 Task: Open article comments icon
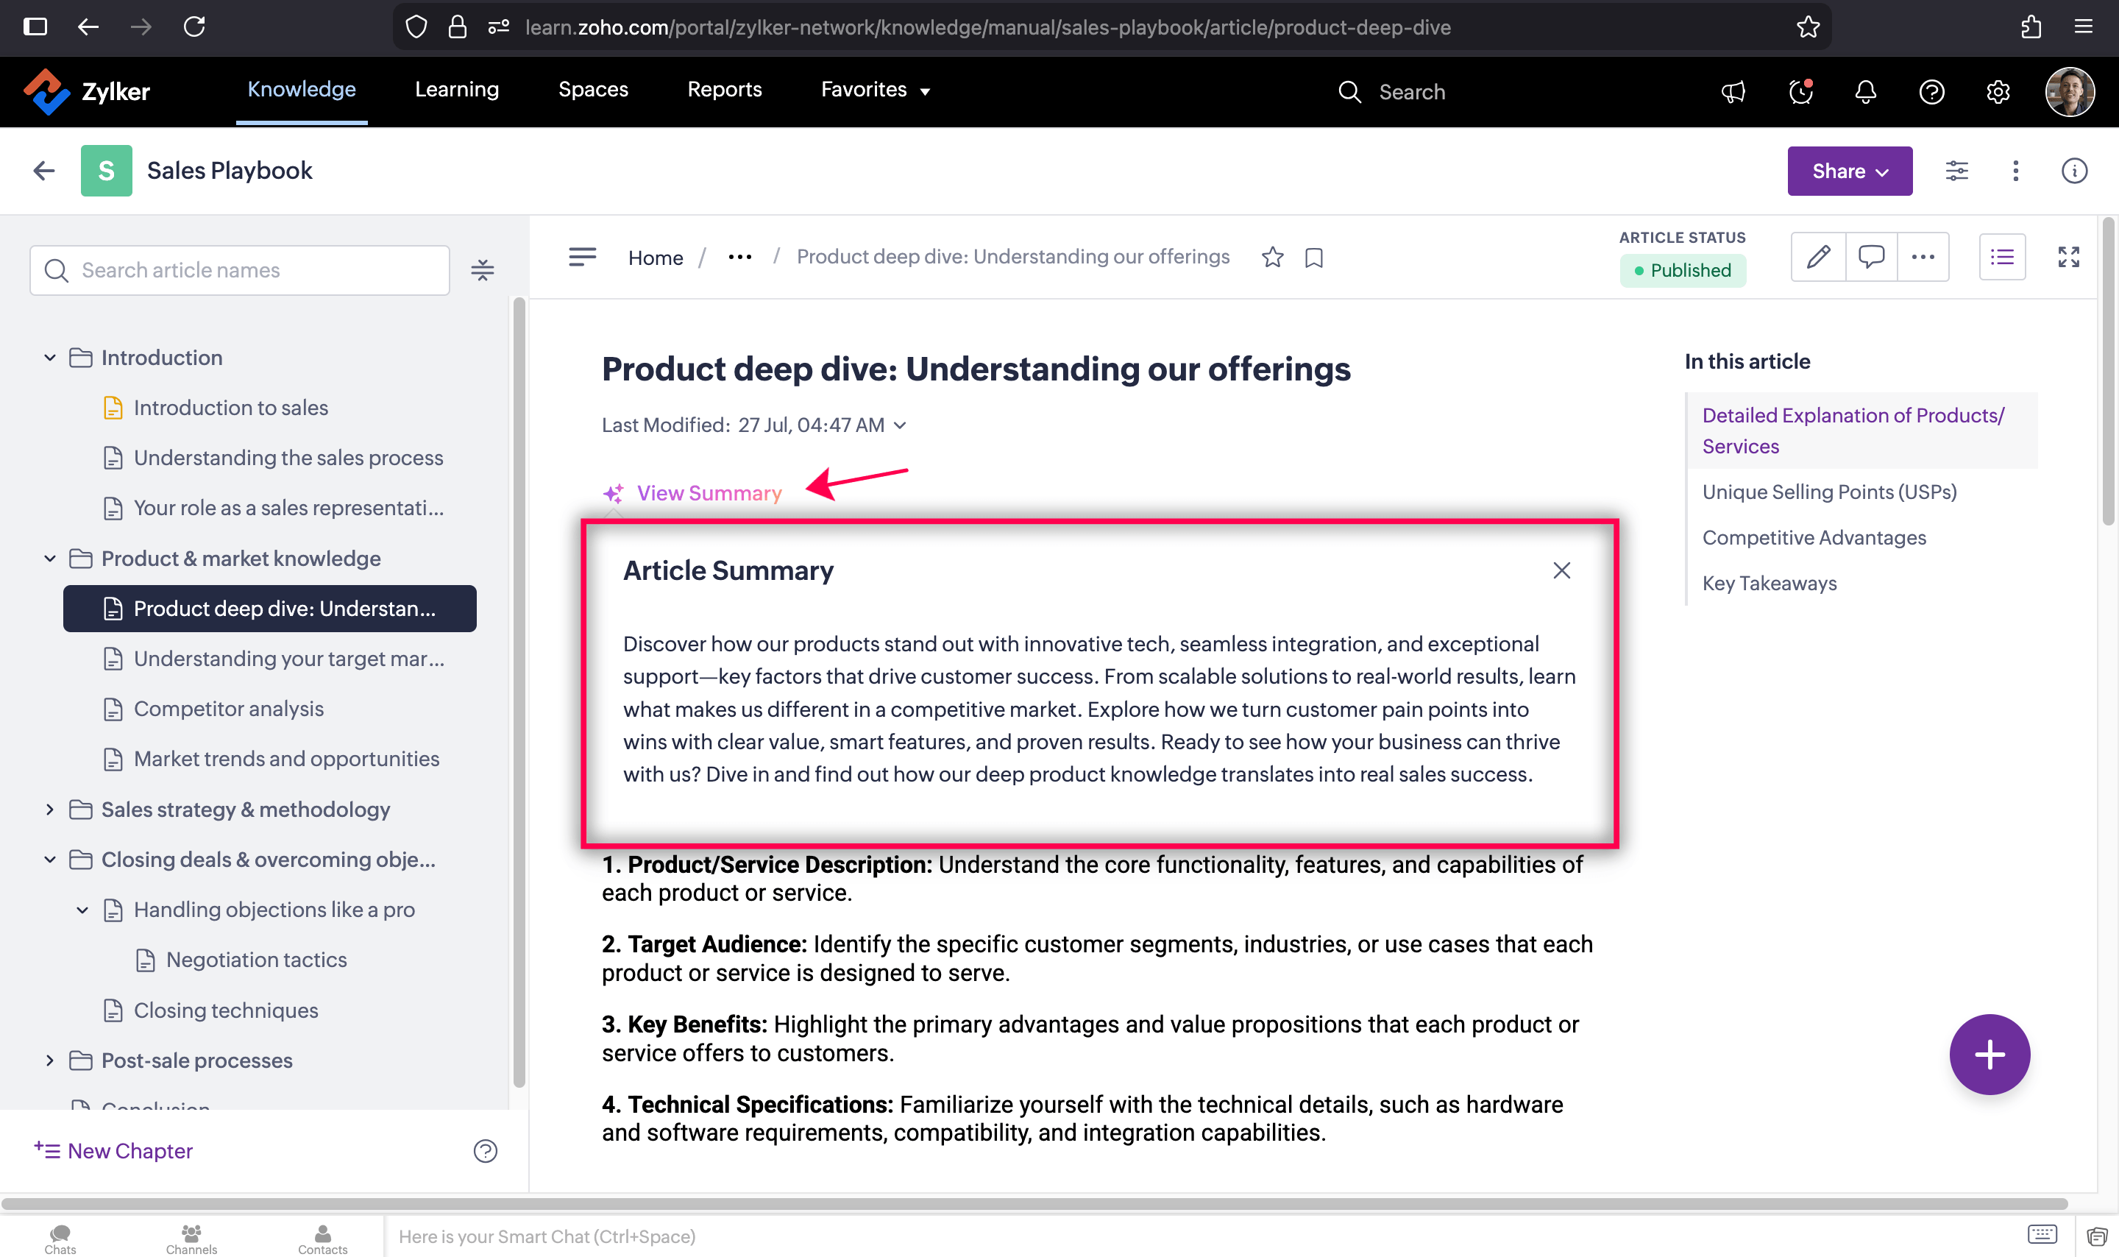click(1871, 257)
